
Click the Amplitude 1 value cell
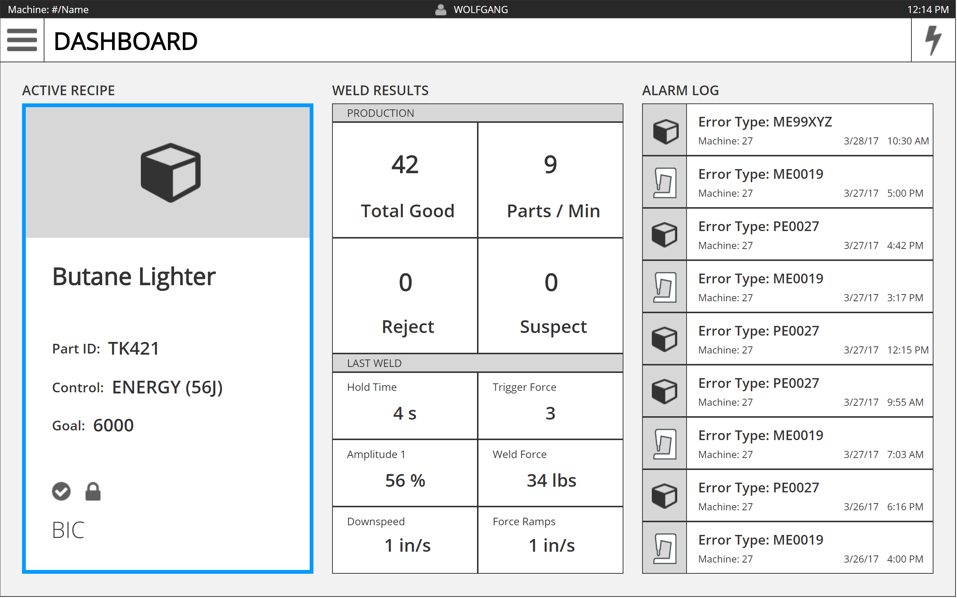coord(405,473)
